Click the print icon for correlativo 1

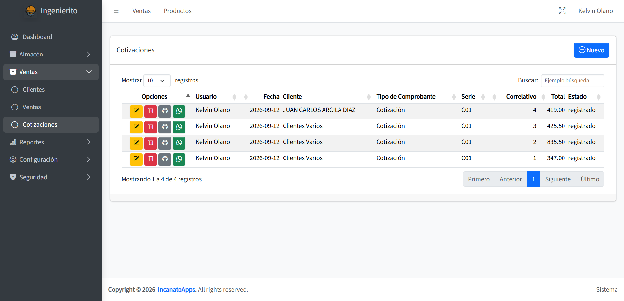[x=165, y=159]
